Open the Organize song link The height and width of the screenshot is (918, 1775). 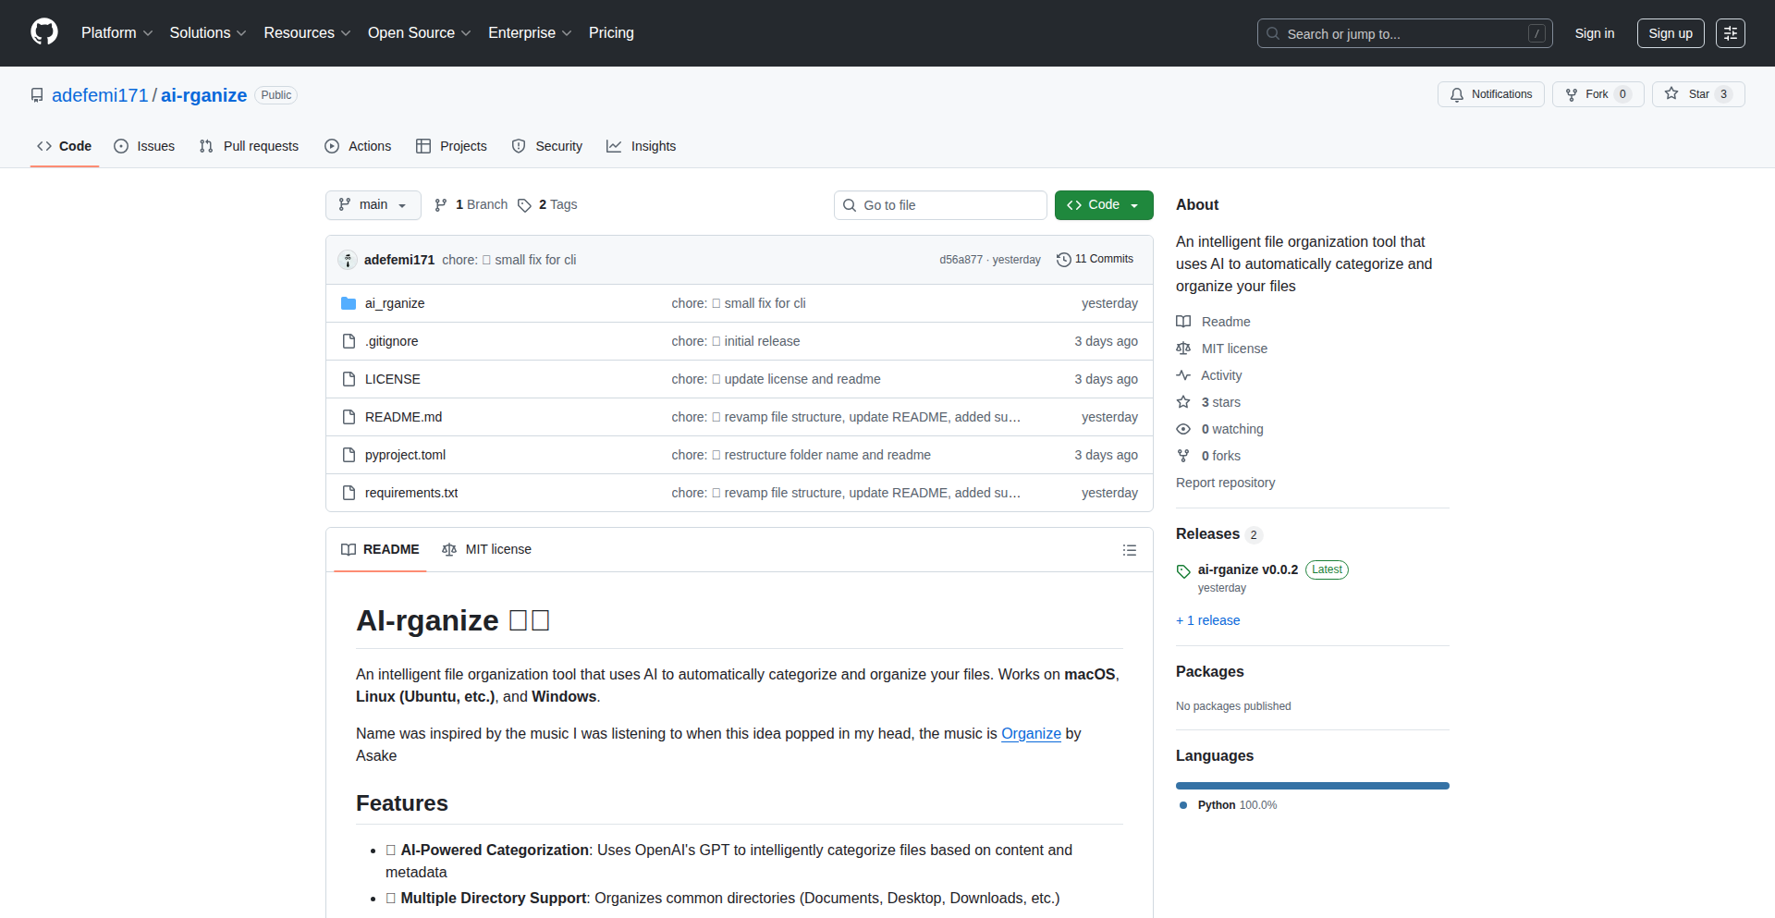(x=1031, y=733)
